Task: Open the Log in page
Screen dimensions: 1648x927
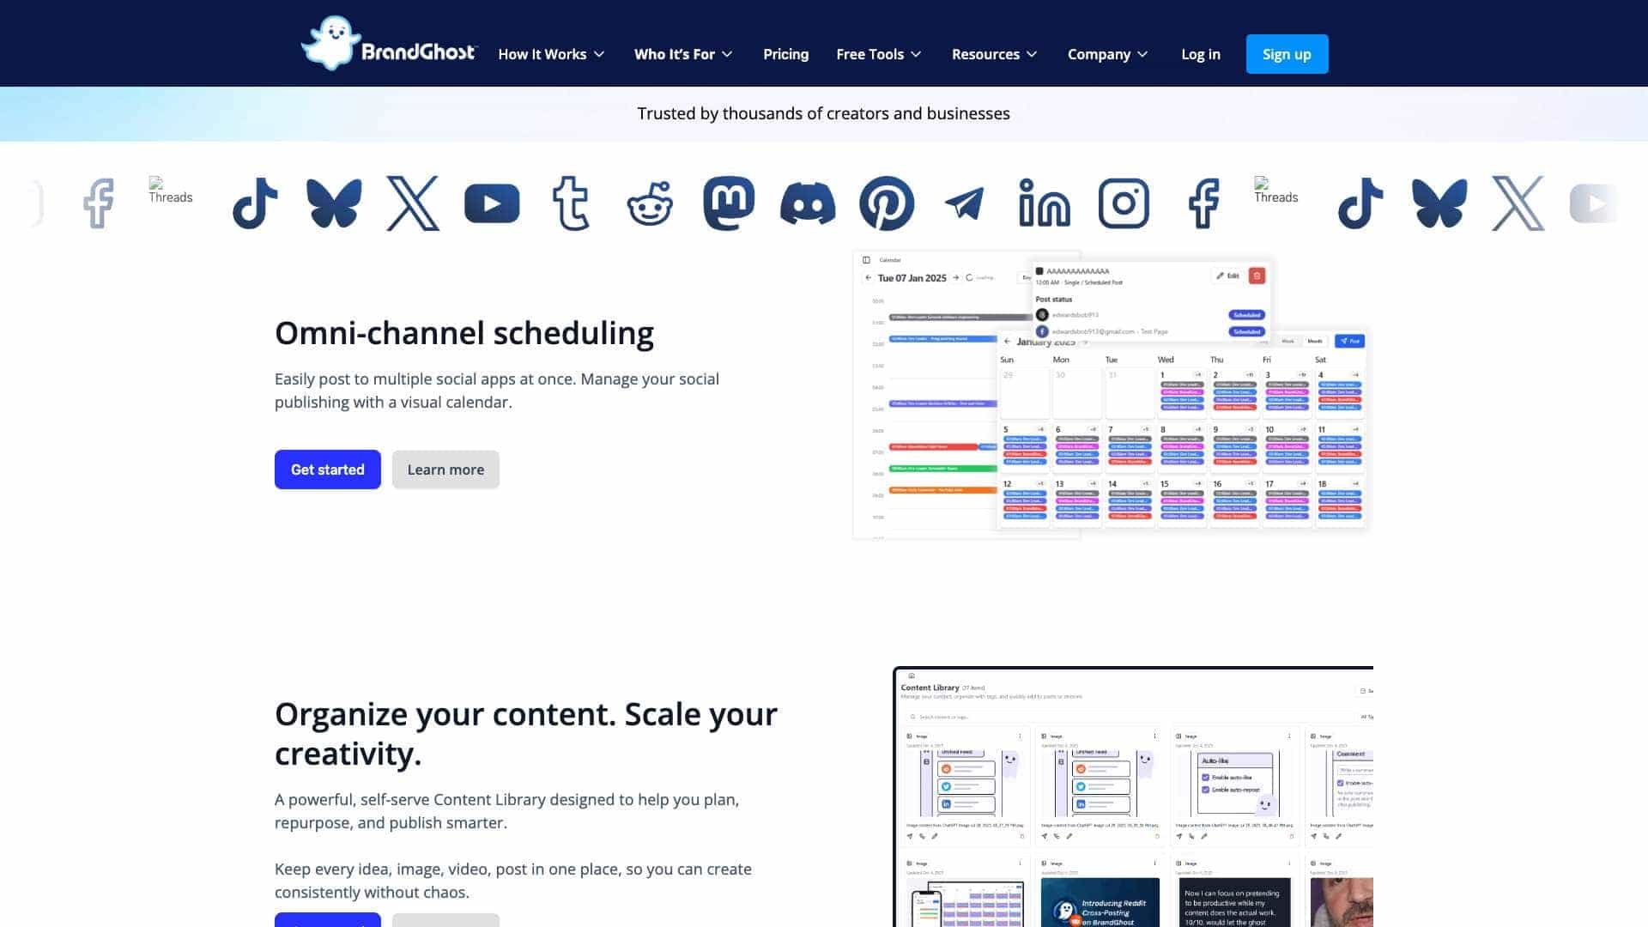Action: (x=1200, y=54)
